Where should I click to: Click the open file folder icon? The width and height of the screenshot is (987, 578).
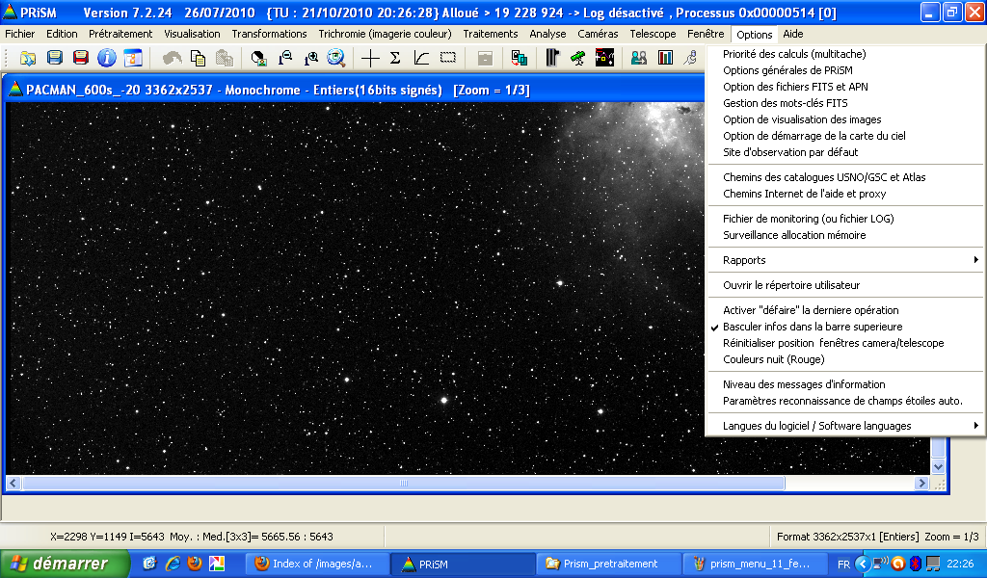point(28,59)
